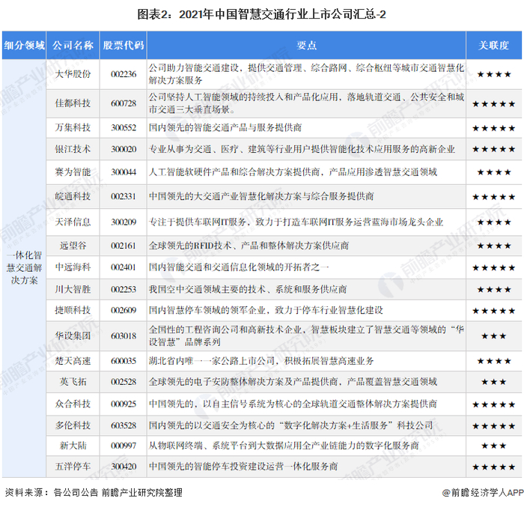The height and width of the screenshot is (507, 524).
Task: Click company name 万集科技
Action: pos(73,128)
